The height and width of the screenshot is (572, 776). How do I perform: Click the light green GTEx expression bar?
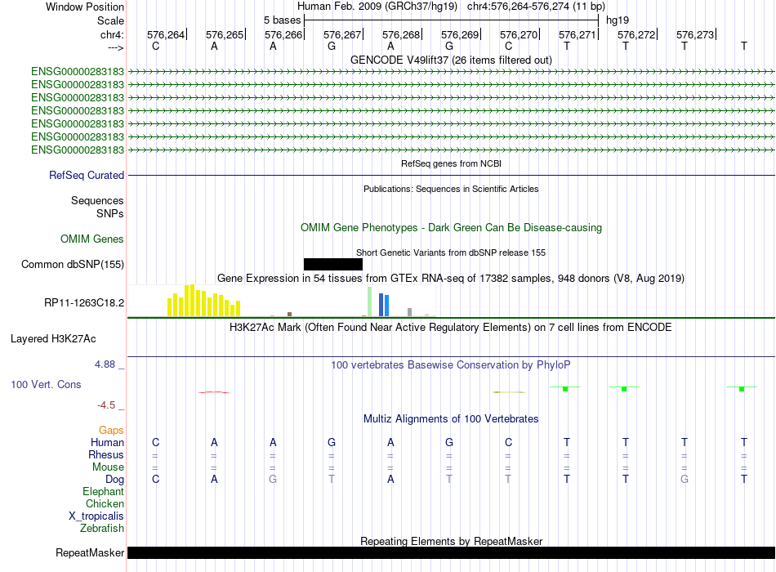[370, 302]
